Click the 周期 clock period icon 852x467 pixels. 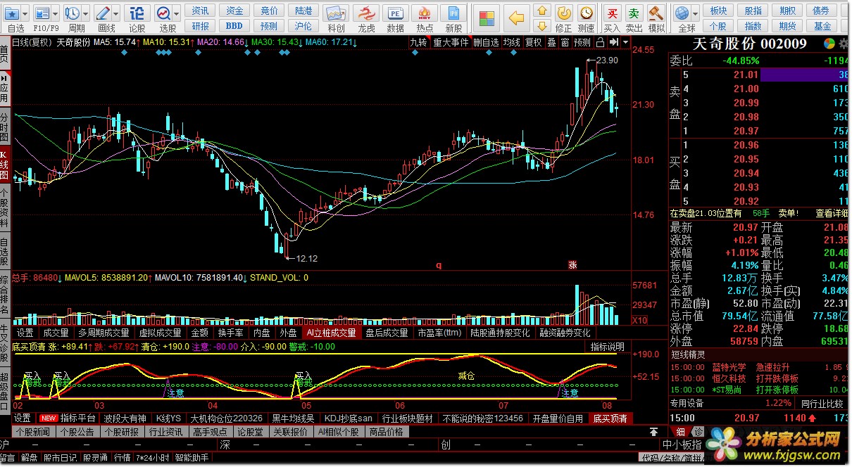click(73, 13)
